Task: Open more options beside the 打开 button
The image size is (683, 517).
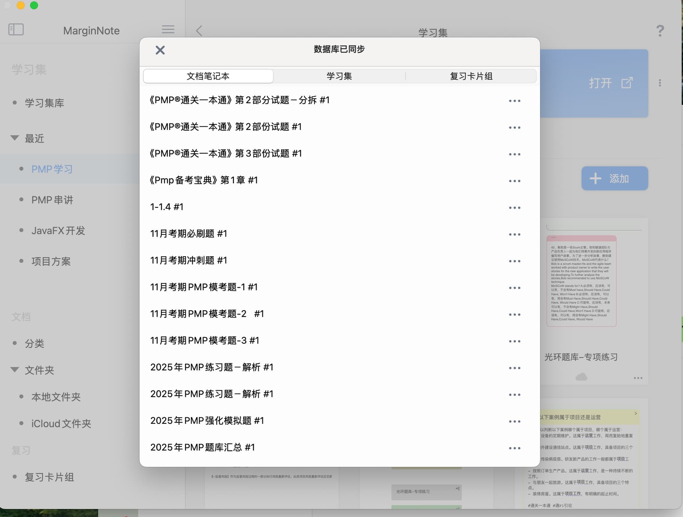Action: point(660,83)
